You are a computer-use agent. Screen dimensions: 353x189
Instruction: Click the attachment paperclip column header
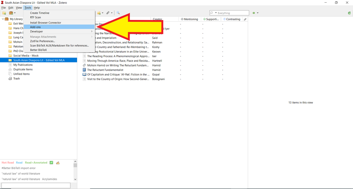point(245,19)
